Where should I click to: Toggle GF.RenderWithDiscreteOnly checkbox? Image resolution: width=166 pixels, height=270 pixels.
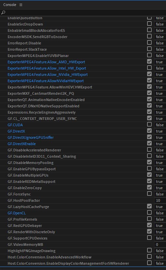coord(149,232)
